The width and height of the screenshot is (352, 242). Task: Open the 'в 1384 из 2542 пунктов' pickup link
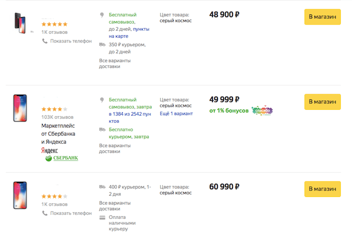(130, 117)
